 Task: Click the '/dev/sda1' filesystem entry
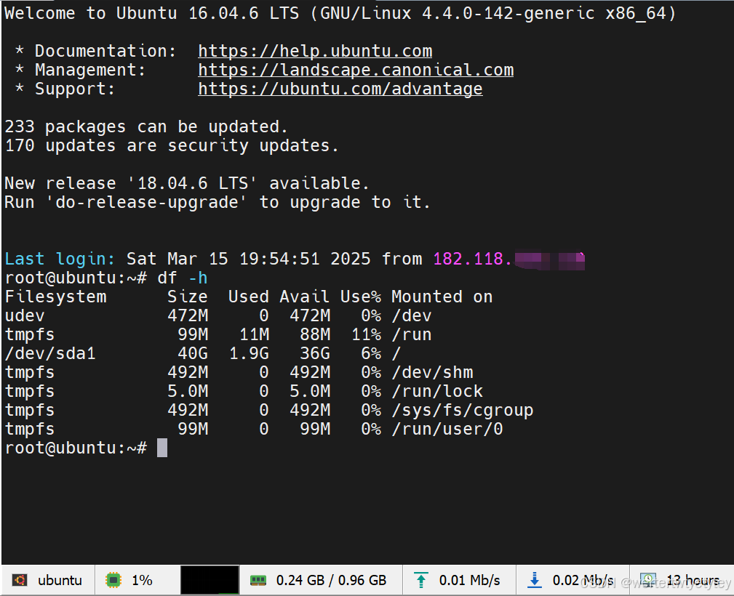[50, 354]
